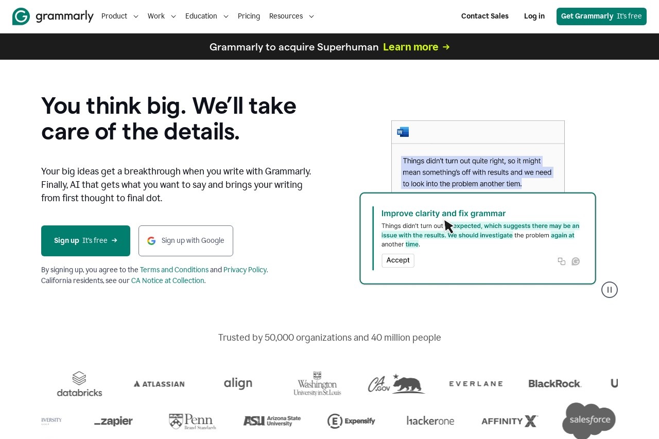
Task: Click the align logo
Action: (x=238, y=383)
